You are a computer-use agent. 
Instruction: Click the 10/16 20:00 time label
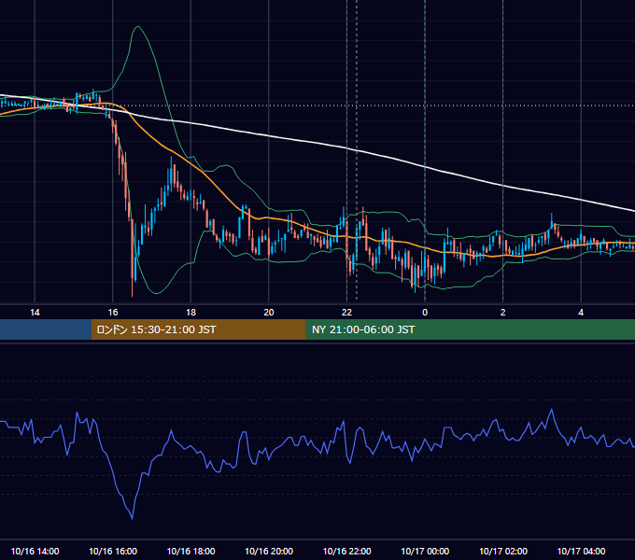tap(269, 551)
